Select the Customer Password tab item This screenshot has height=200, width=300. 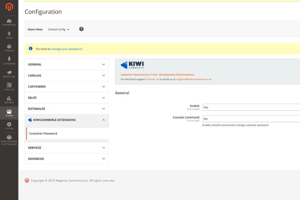point(43,133)
